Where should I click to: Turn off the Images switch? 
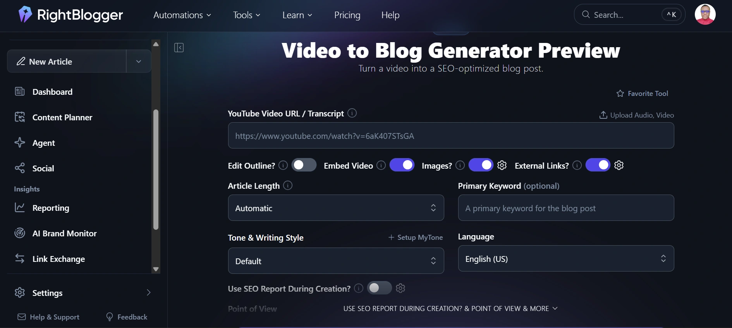pyautogui.click(x=481, y=165)
